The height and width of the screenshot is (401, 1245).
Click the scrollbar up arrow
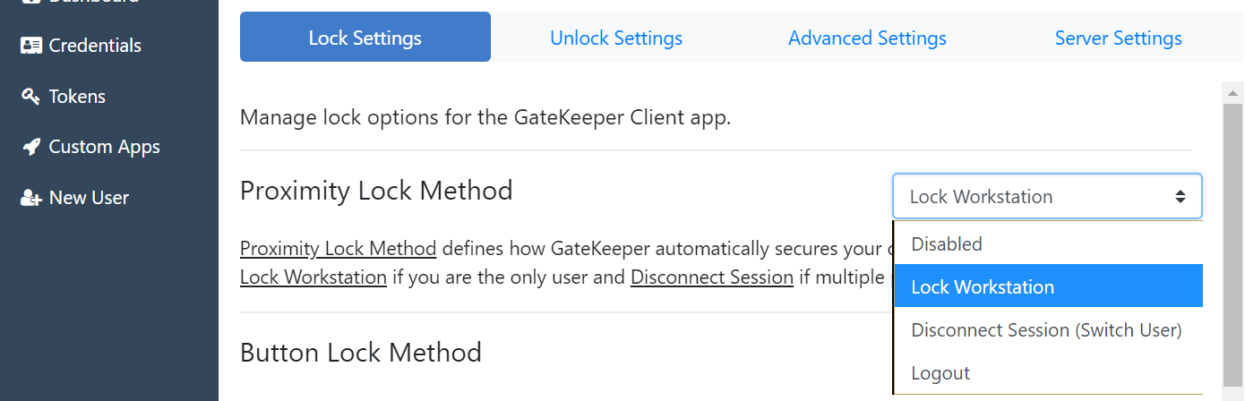[x=1232, y=93]
